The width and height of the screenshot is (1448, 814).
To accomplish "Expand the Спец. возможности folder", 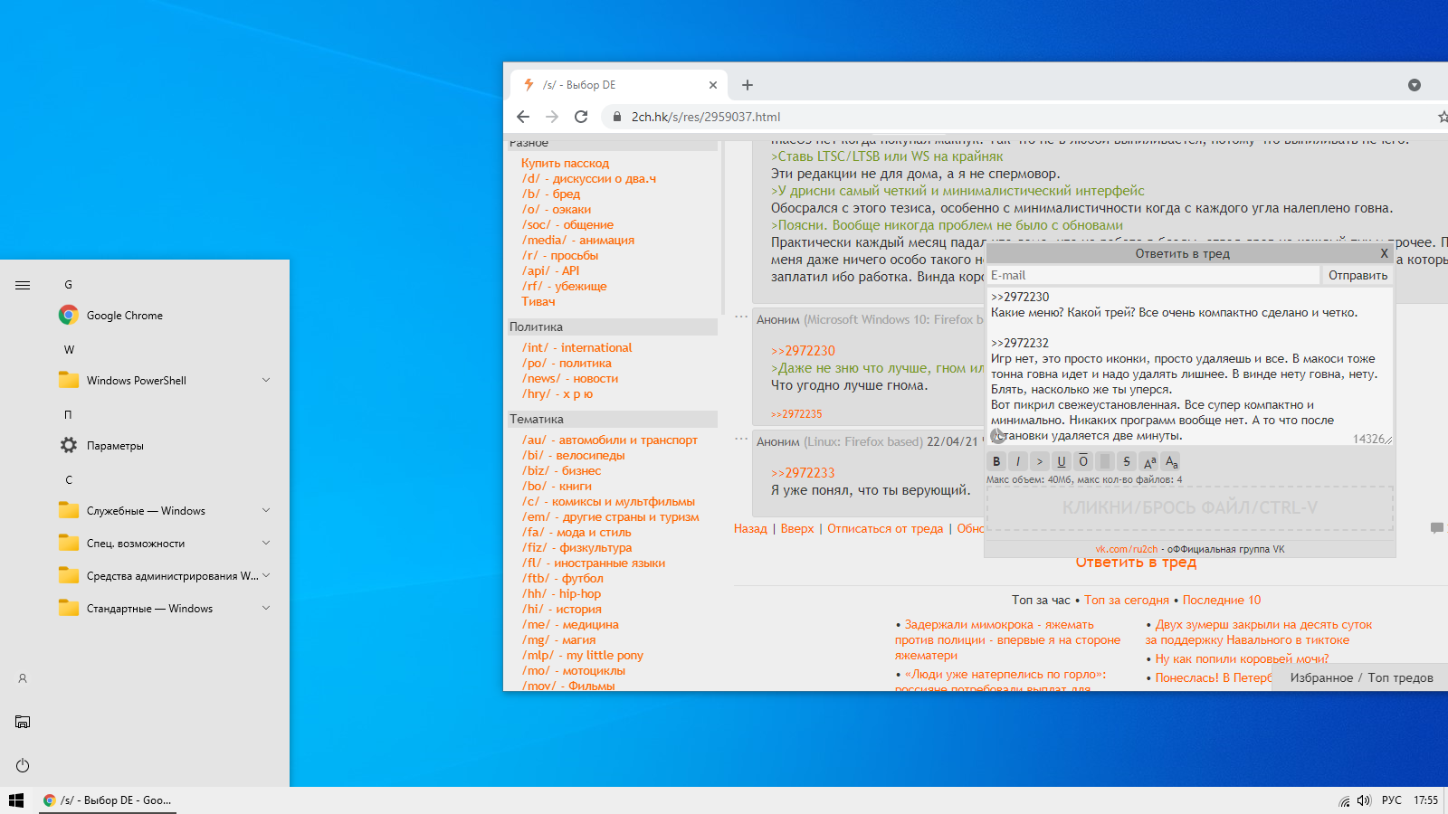I will pos(165,544).
